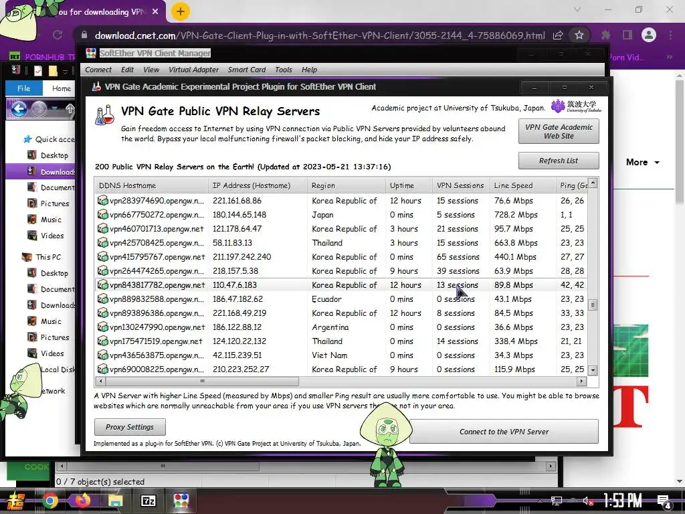The width and height of the screenshot is (685, 514).
Task: Select server icon for vpn264474265.opengw.net
Action: click(x=102, y=270)
